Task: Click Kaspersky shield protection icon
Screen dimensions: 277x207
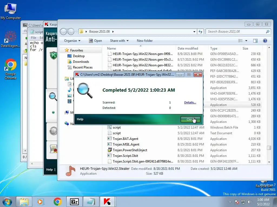Action: point(54,55)
